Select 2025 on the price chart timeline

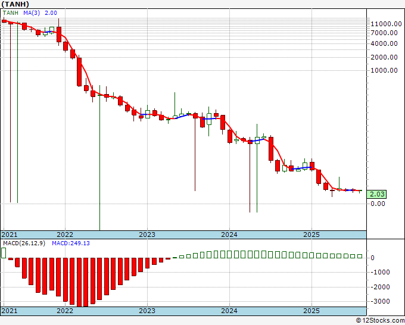coord(311,235)
